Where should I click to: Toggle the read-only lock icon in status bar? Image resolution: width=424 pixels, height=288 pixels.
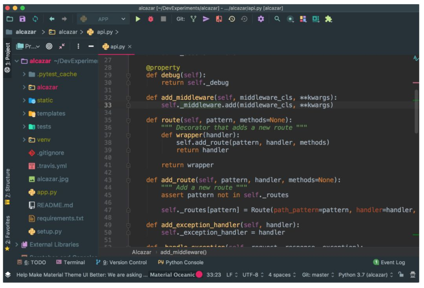coord(401,274)
